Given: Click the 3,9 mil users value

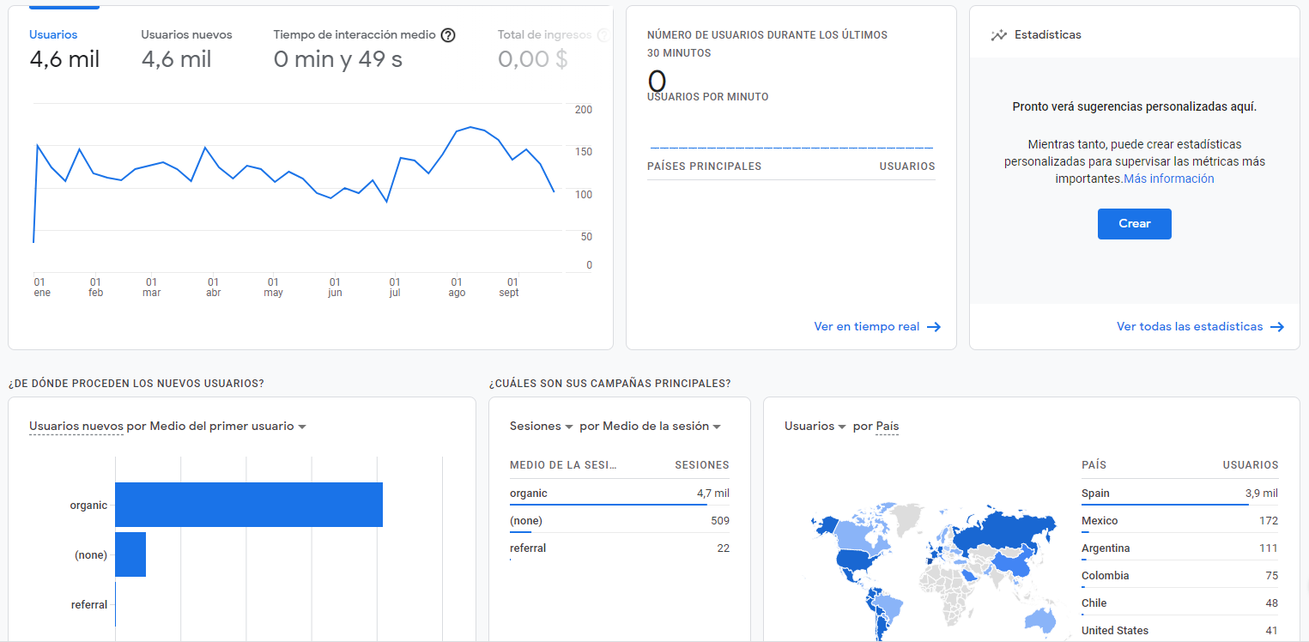Looking at the screenshot, I should 1262,494.
